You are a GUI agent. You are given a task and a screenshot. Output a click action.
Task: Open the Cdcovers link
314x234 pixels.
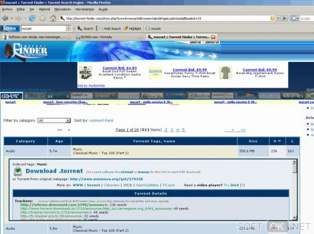click(x=111, y=185)
